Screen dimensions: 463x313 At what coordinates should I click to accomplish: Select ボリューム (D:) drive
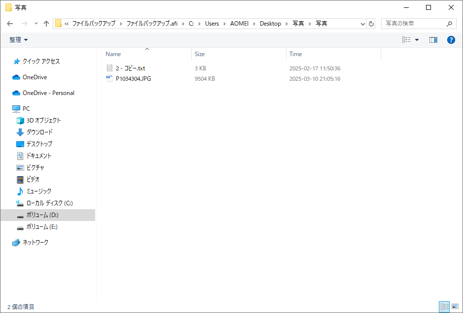coord(48,215)
